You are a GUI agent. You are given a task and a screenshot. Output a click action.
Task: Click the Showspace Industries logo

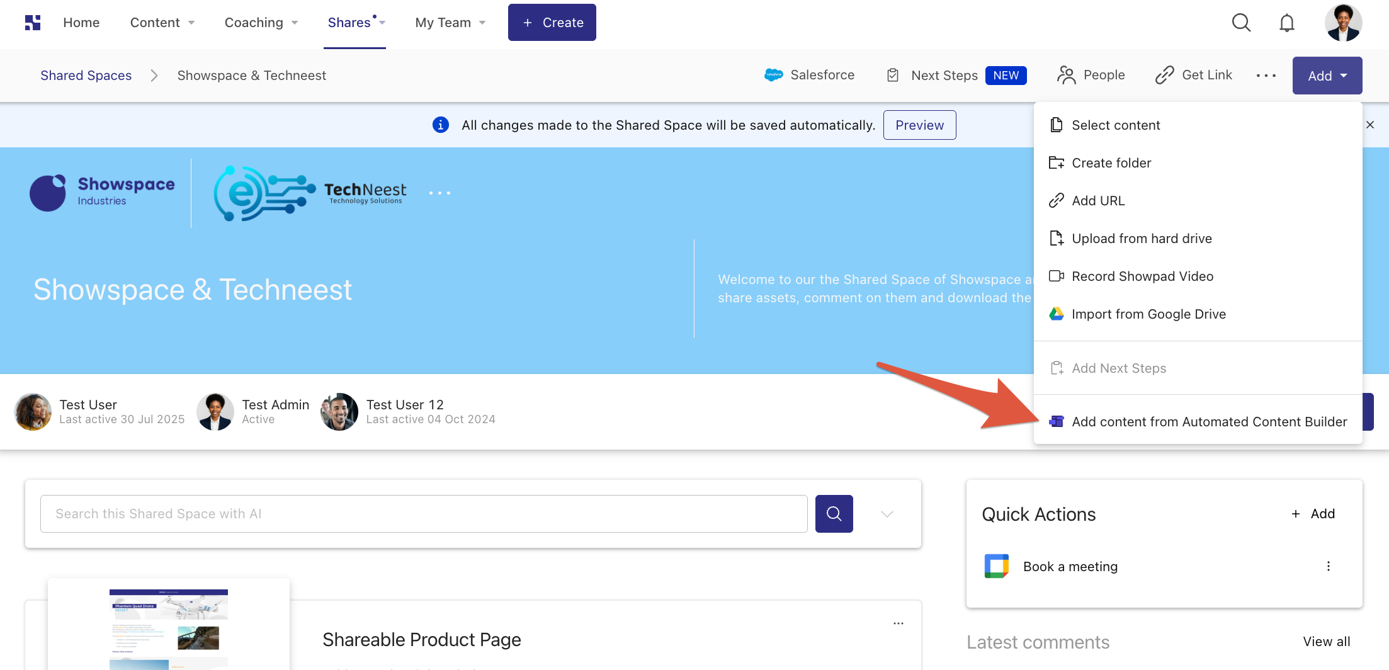point(102,193)
